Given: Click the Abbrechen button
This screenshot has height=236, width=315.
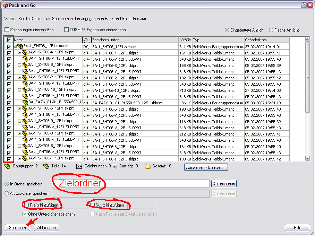Looking at the screenshot, I should pyautogui.click(x=46, y=228).
